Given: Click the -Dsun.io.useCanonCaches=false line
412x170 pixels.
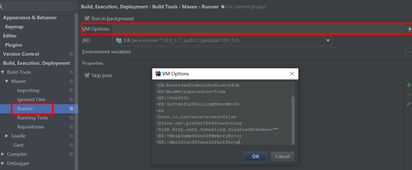Looking at the screenshot, I should [196, 117].
